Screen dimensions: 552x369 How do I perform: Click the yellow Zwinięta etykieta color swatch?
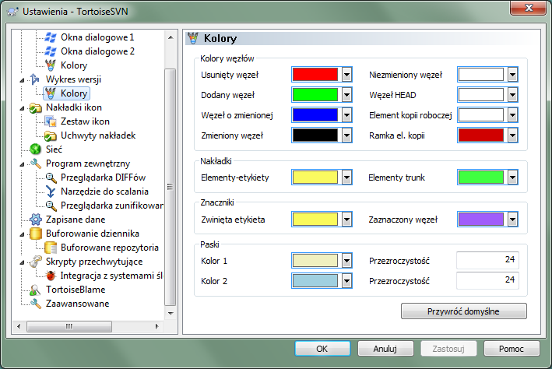click(x=315, y=220)
